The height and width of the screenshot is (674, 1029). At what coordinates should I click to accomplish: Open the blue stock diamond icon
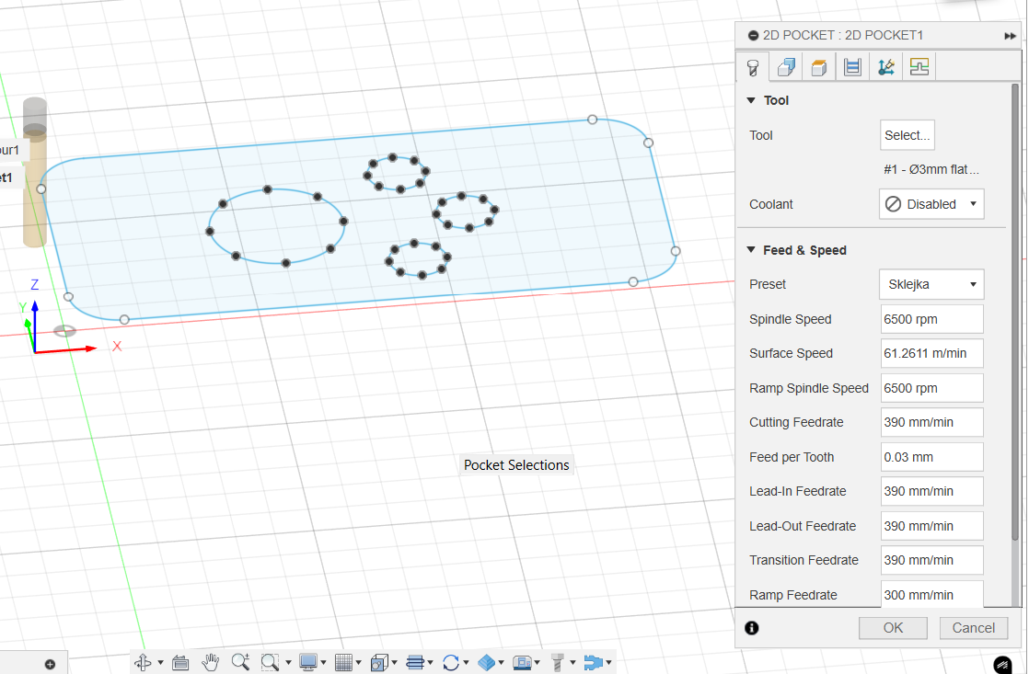click(486, 662)
